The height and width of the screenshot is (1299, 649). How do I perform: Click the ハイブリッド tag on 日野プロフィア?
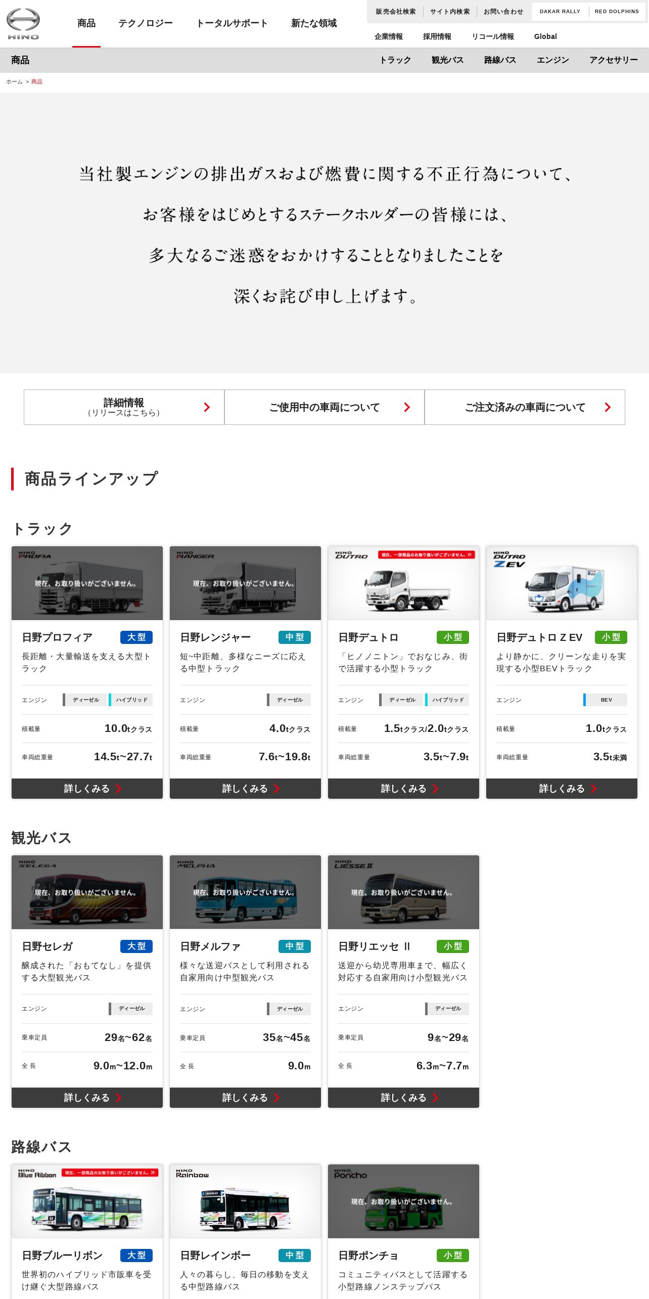pyautogui.click(x=131, y=700)
